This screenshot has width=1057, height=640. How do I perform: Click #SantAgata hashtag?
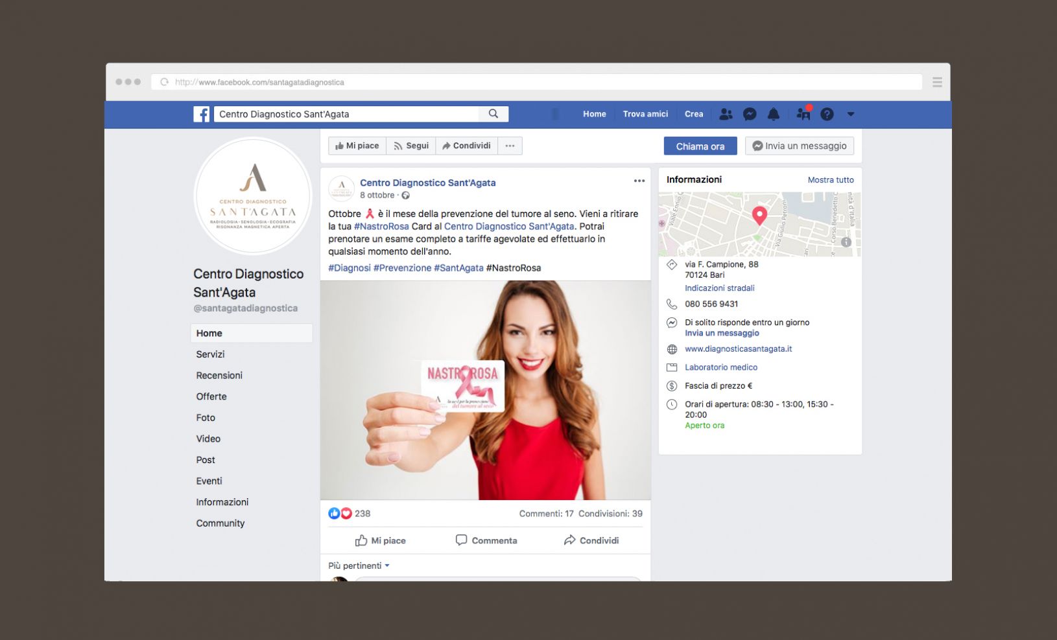point(458,268)
